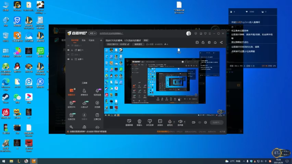This screenshot has height=164, width=292.
Task: Open the Windows Start button
Action: tap(4, 161)
